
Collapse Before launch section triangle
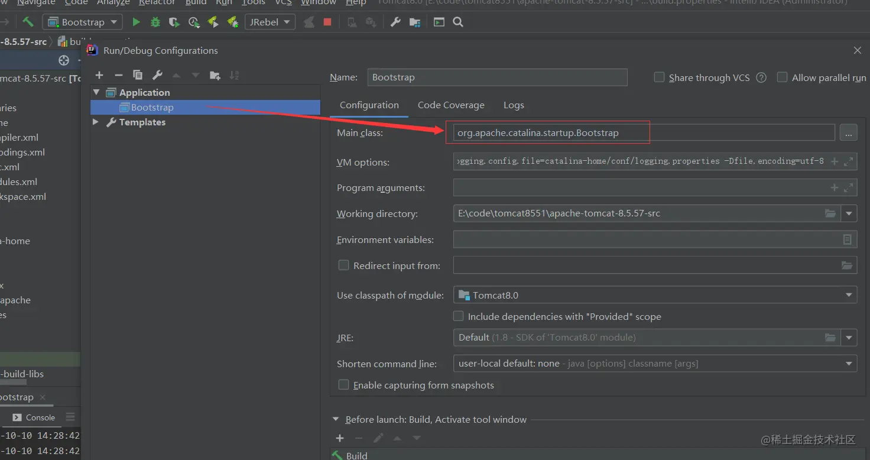336,420
